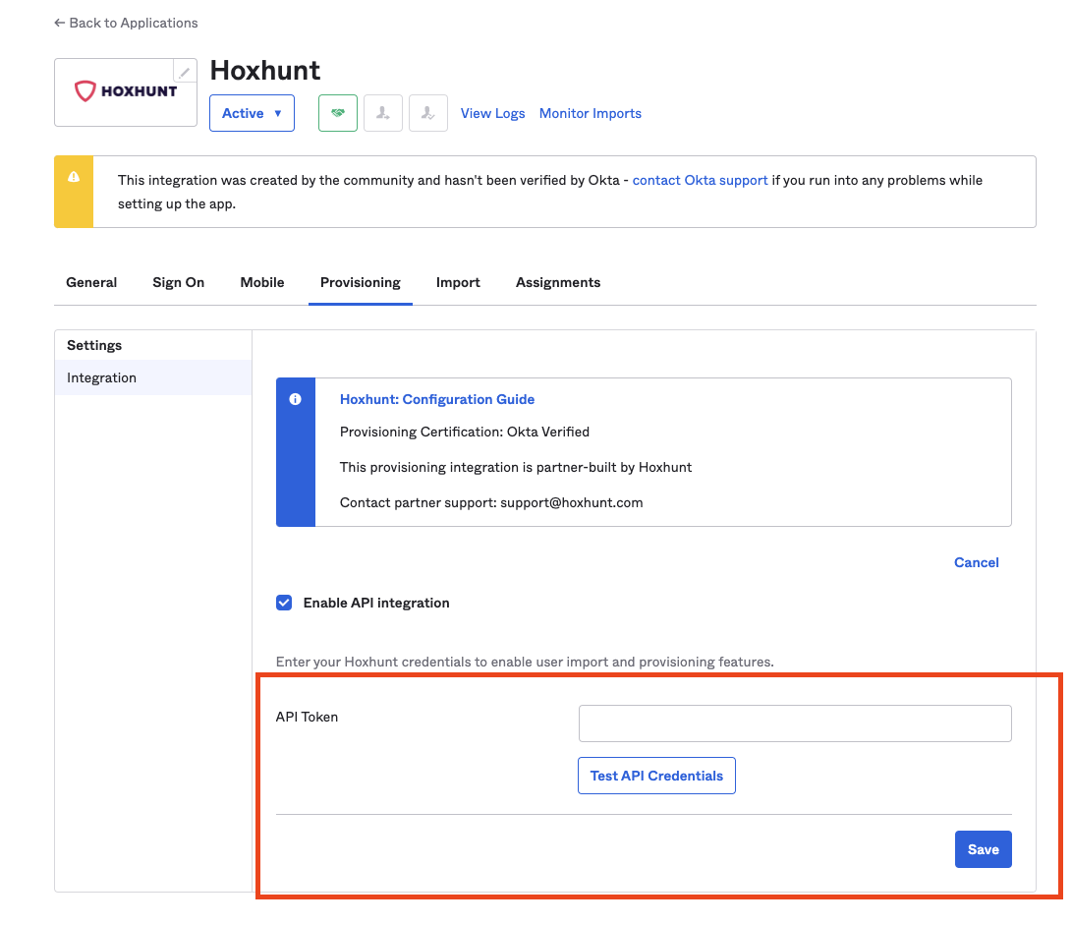Toggle Enable API integration checkbox

pyautogui.click(x=284, y=603)
